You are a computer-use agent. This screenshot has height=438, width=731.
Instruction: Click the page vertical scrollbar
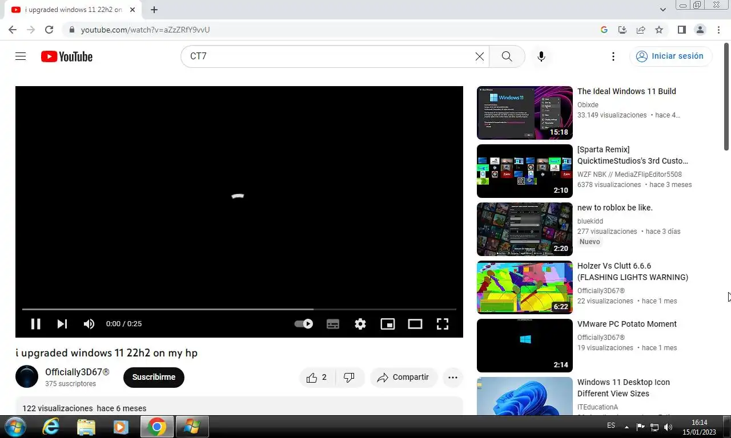coord(727,97)
